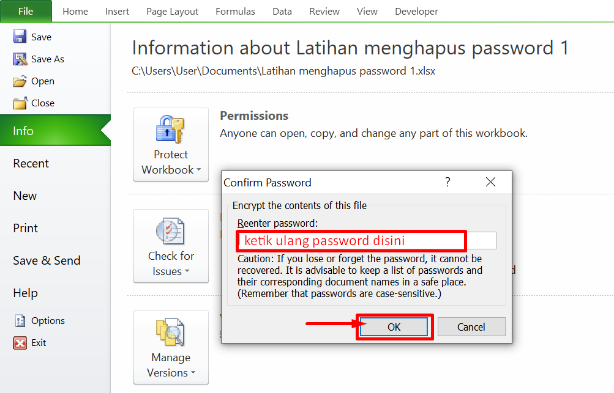Click the Protect Workbook lock and key icon
Viewport: 614px width, 393px height.
tap(170, 129)
